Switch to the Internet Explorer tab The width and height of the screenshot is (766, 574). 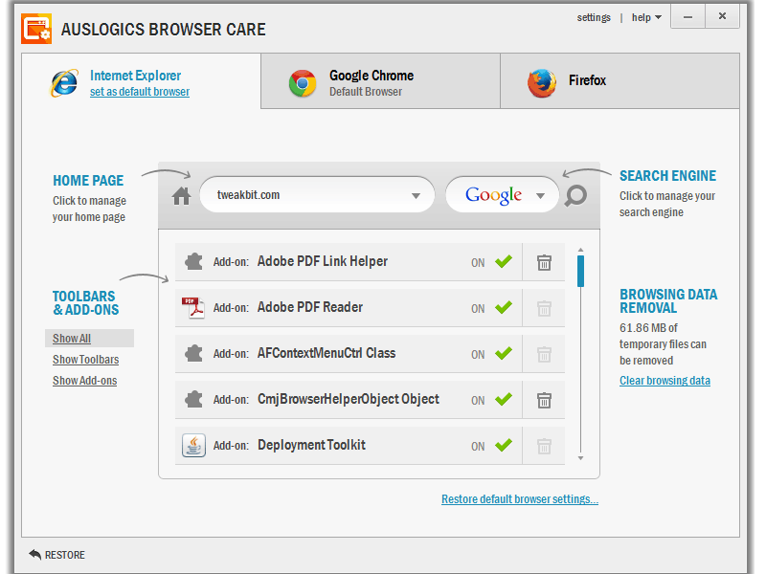tap(141, 81)
